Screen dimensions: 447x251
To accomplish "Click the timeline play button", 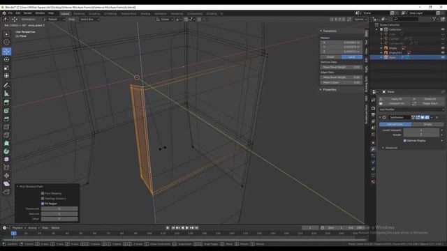I will click(187, 228).
